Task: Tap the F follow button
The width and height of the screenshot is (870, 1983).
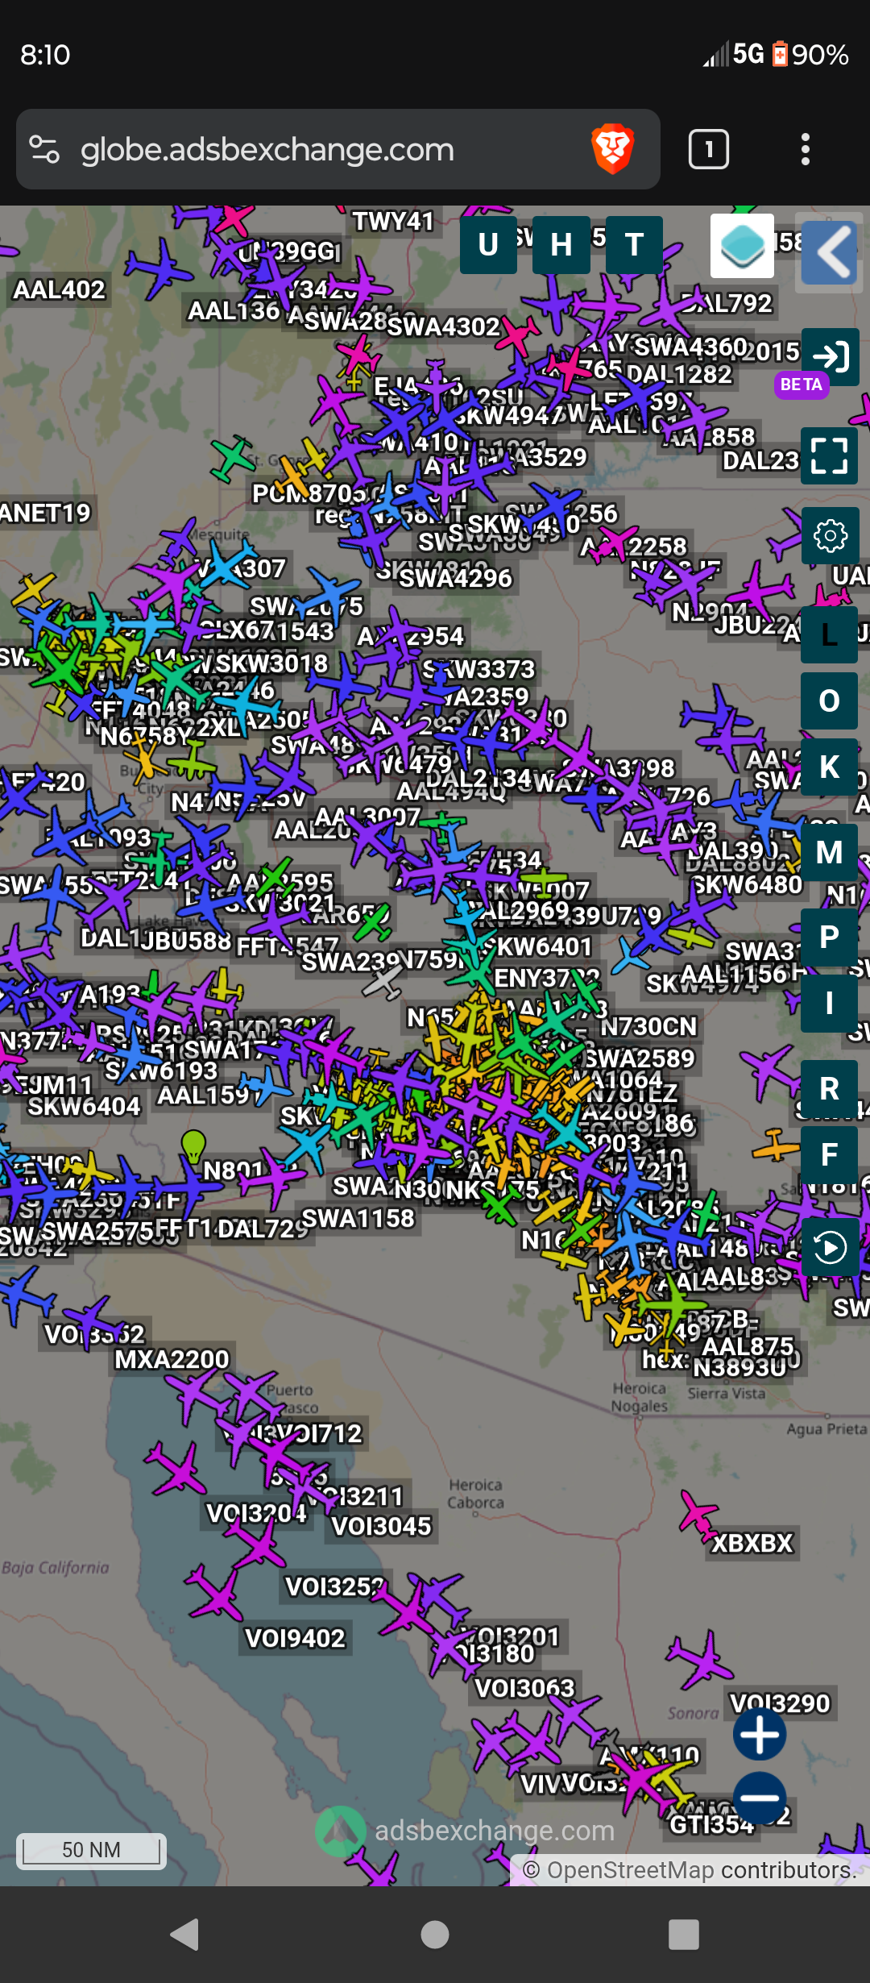Action: pyautogui.click(x=830, y=1154)
